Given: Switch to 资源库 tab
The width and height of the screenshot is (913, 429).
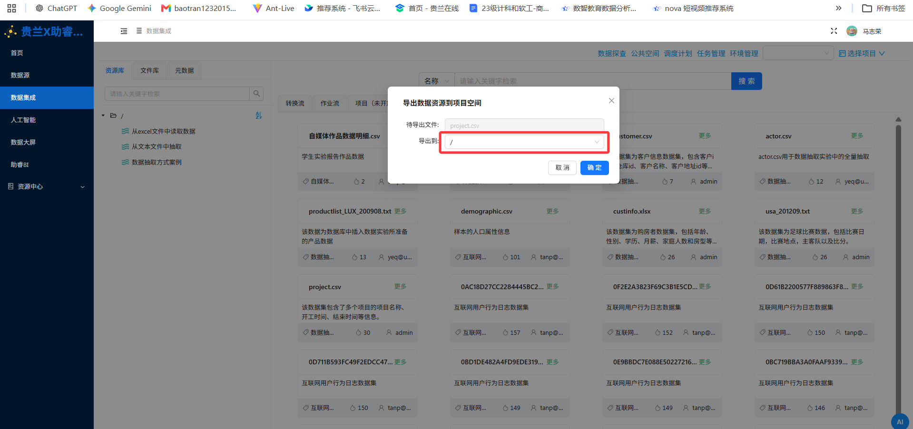Looking at the screenshot, I should [x=115, y=70].
